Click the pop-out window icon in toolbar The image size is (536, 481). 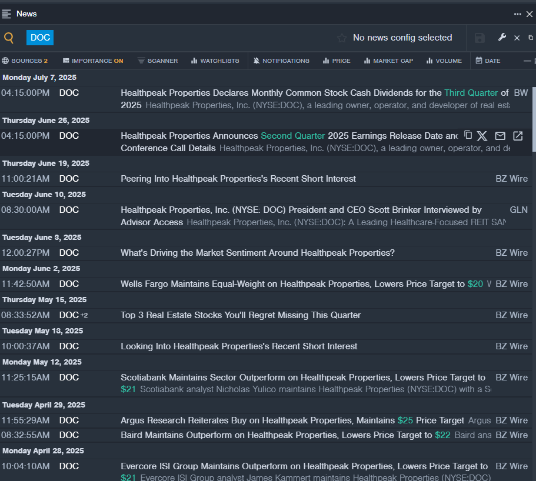point(531,38)
